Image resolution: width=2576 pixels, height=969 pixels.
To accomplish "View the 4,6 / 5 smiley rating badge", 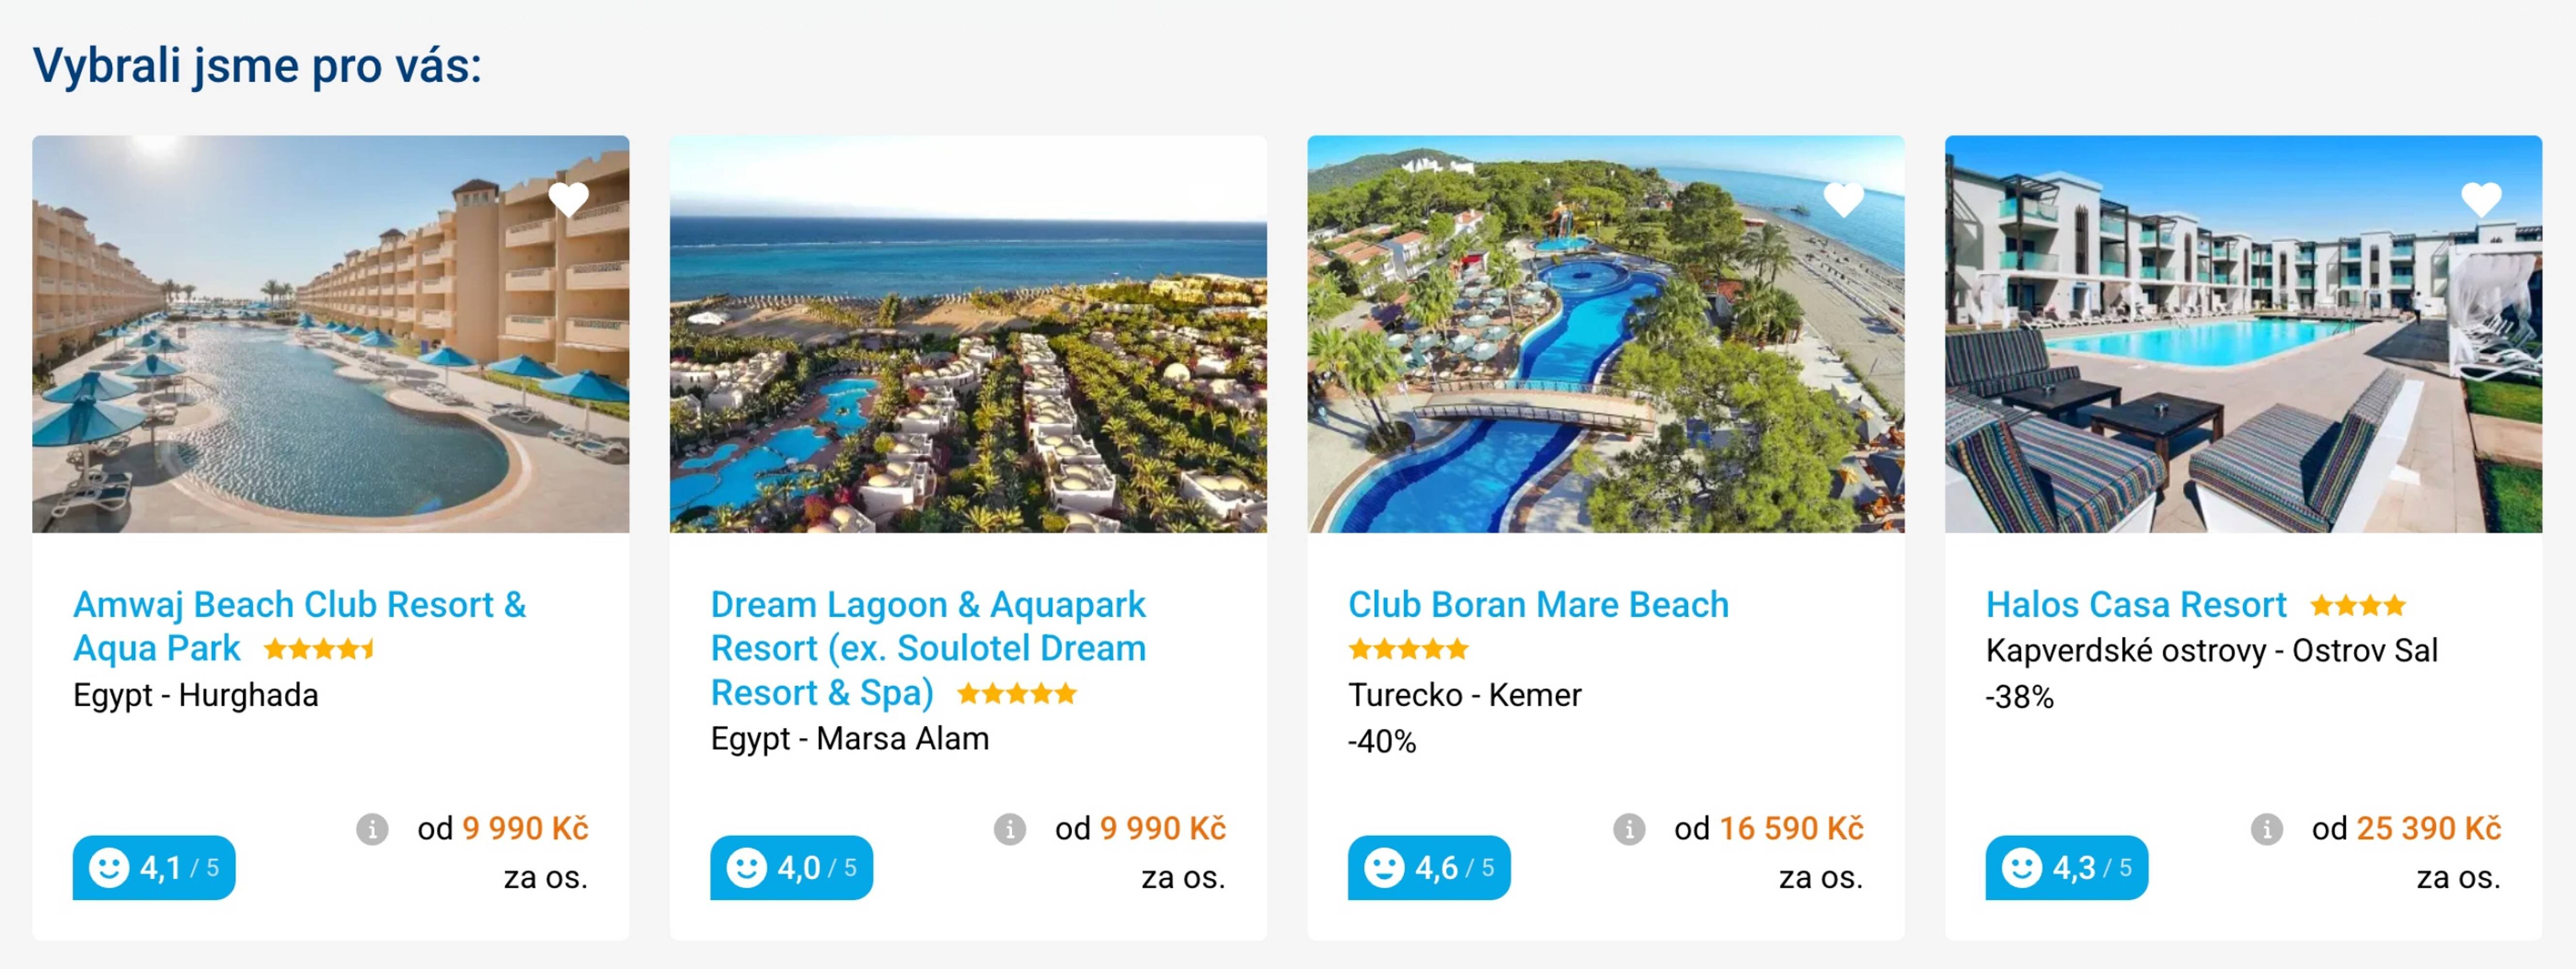I will (x=1428, y=867).
